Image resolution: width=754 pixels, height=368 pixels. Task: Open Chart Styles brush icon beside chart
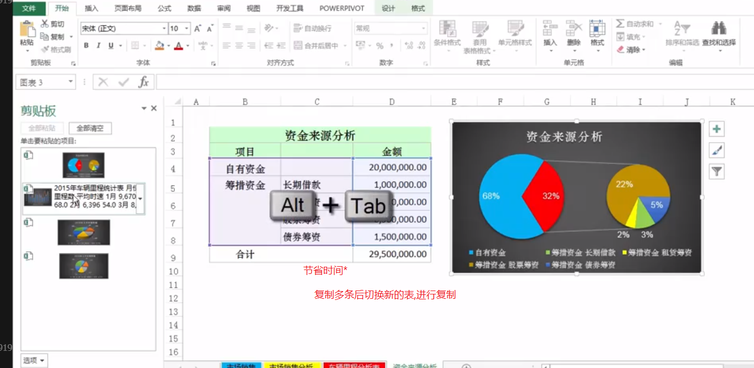(x=716, y=149)
